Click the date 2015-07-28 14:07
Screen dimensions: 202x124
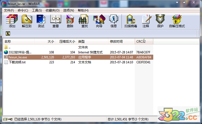coord(121,52)
